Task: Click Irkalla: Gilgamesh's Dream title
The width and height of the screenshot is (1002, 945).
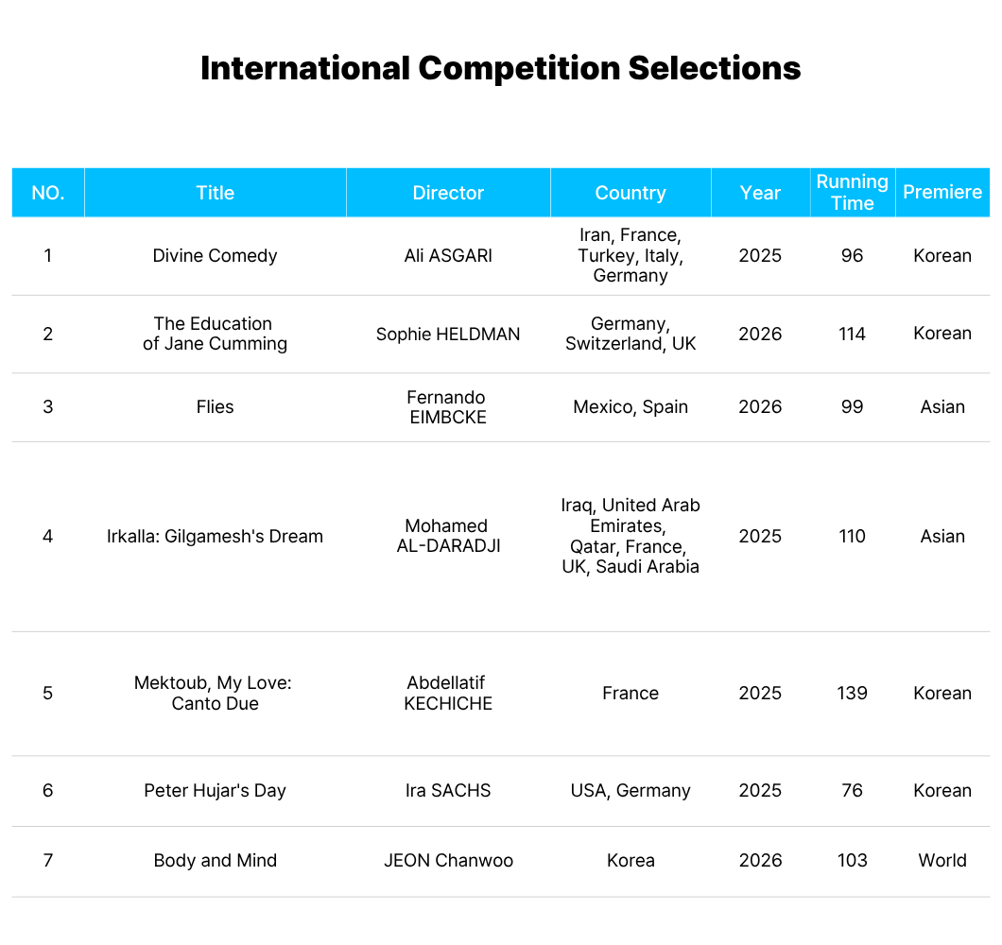Action: pos(215,536)
